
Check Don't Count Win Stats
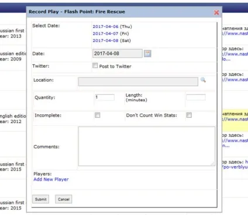pyautogui.click(x=189, y=115)
